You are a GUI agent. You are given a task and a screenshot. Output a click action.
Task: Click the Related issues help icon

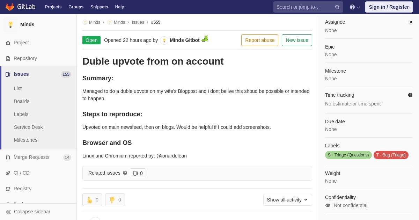click(x=125, y=173)
